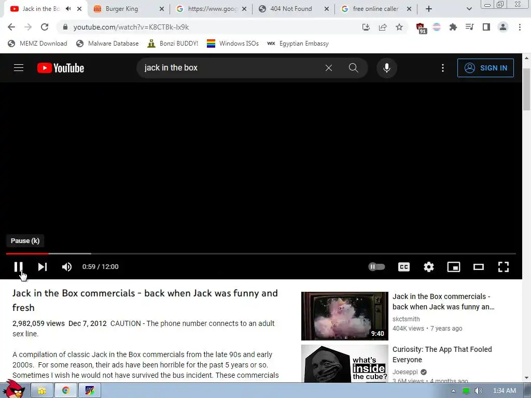Install app icon in address bar

coord(366,27)
